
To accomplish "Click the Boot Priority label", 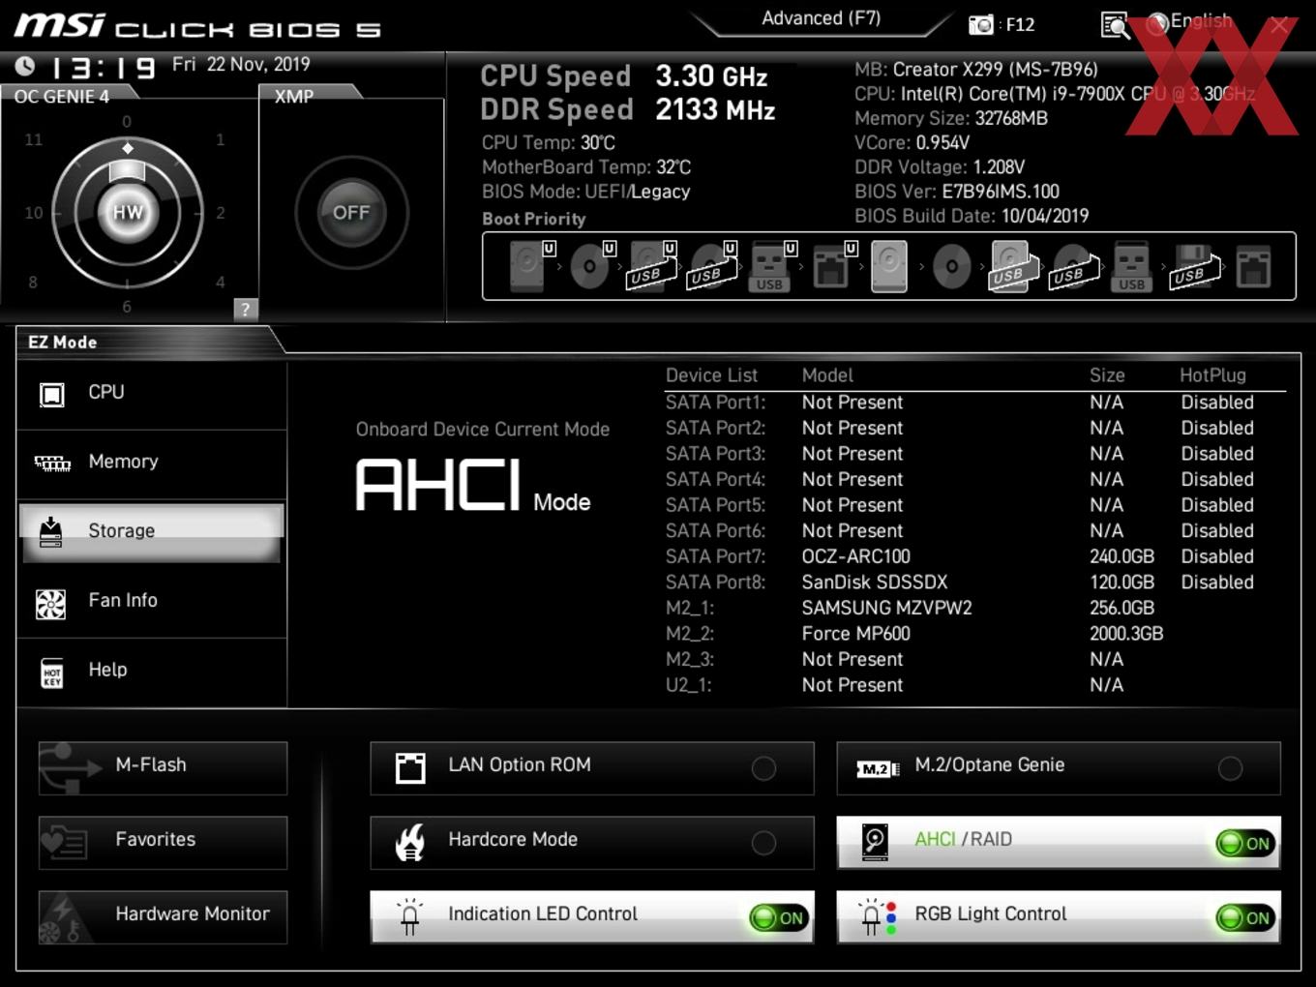I will click(x=534, y=219).
